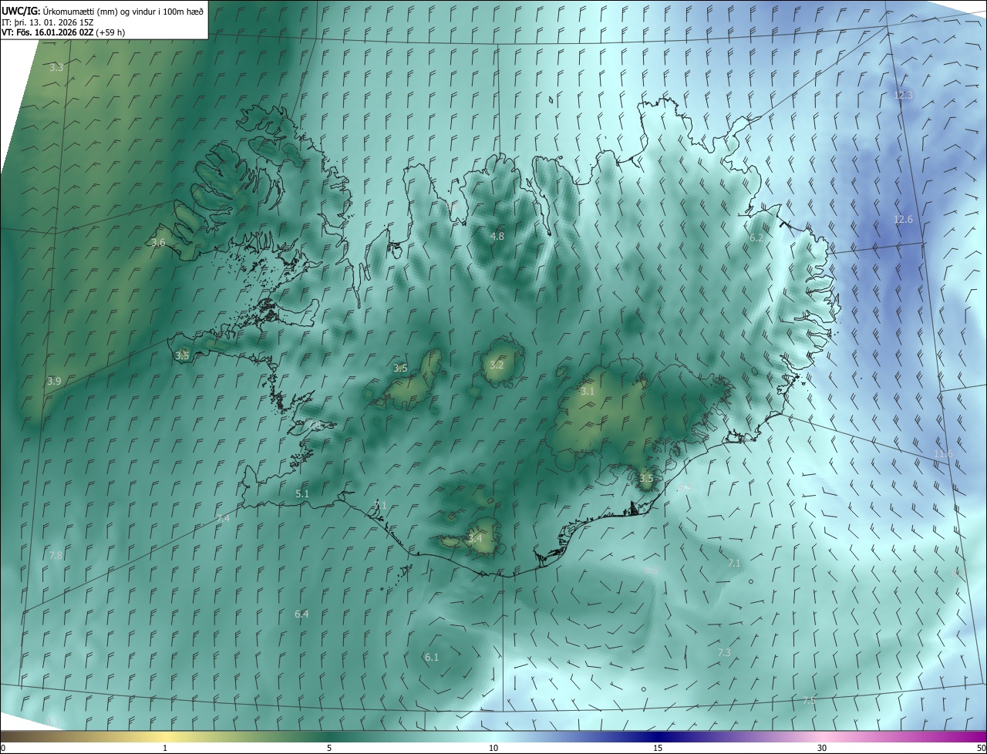
Task: Click the 5 tick on color scale
Action: [x=329, y=748]
